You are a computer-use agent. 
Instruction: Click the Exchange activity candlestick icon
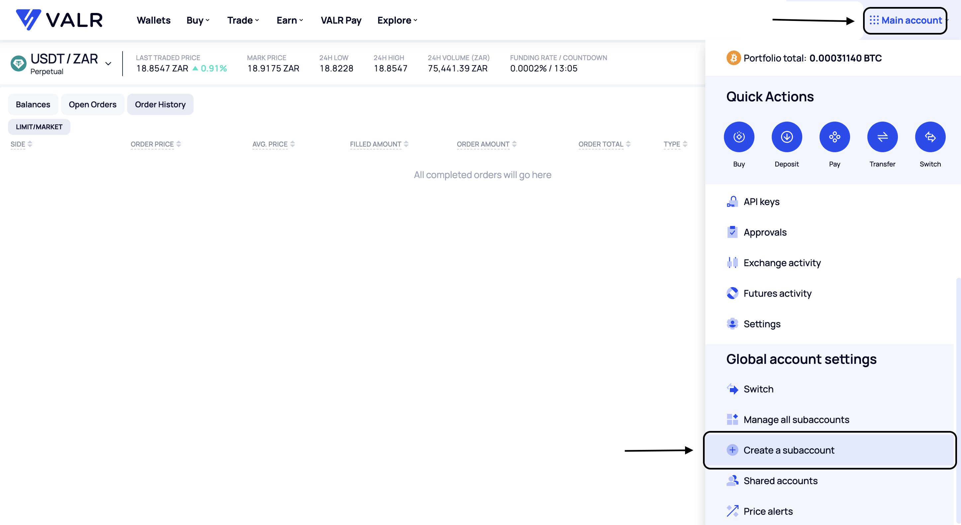[732, 262]
